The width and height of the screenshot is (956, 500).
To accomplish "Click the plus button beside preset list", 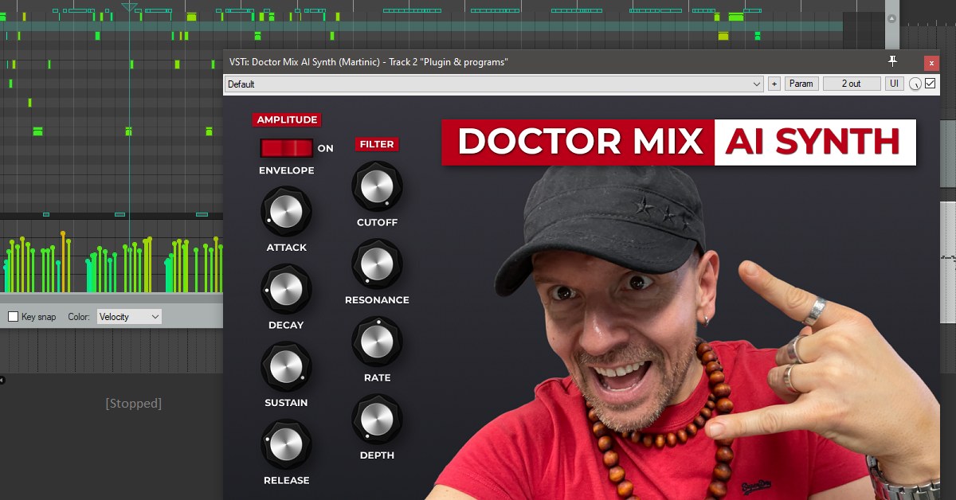I will click(774, 84).
